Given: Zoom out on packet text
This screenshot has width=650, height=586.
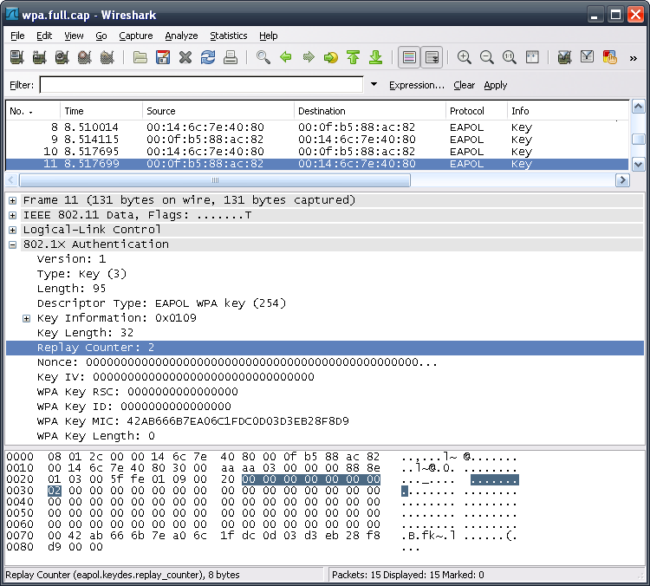Looking at the screenshot, I should pyautogui.click(x=487, y=57).
